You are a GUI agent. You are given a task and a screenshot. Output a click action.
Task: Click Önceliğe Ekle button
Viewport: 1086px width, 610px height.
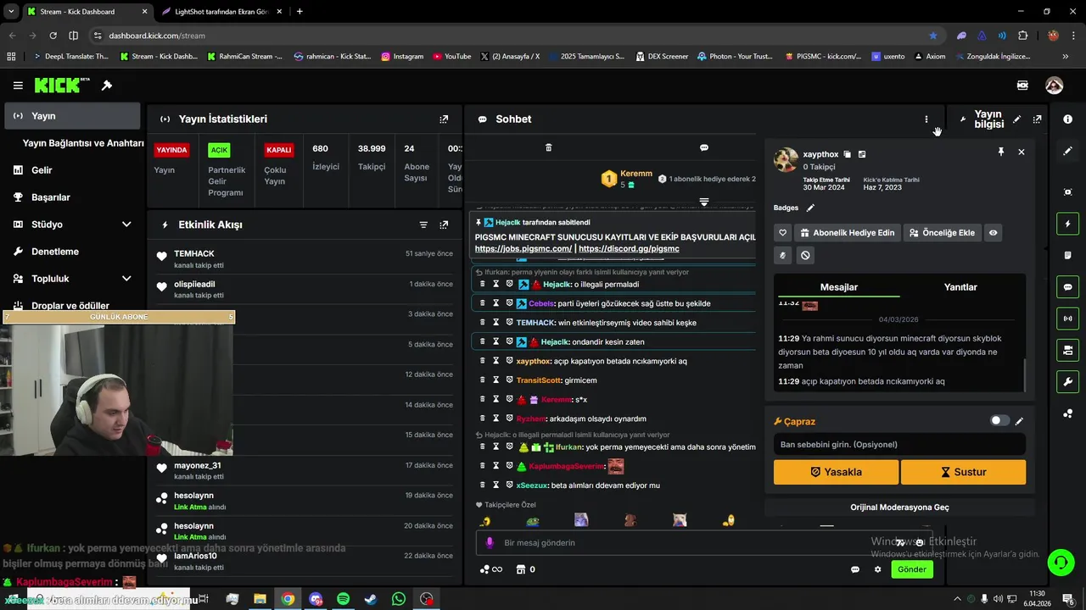(x=942, y=232)
